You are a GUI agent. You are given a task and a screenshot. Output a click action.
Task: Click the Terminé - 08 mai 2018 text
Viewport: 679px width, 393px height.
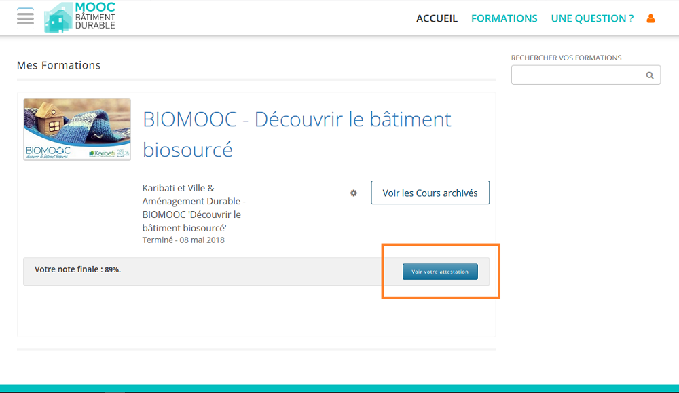point(183,240)
